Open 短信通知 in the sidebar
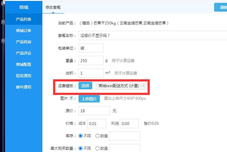 [x=24, y=76]
